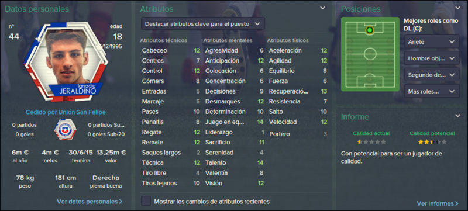Screen dimensions: 468x211
Task: Open Ver datos personales link
Action: click(x=90, y=202)
